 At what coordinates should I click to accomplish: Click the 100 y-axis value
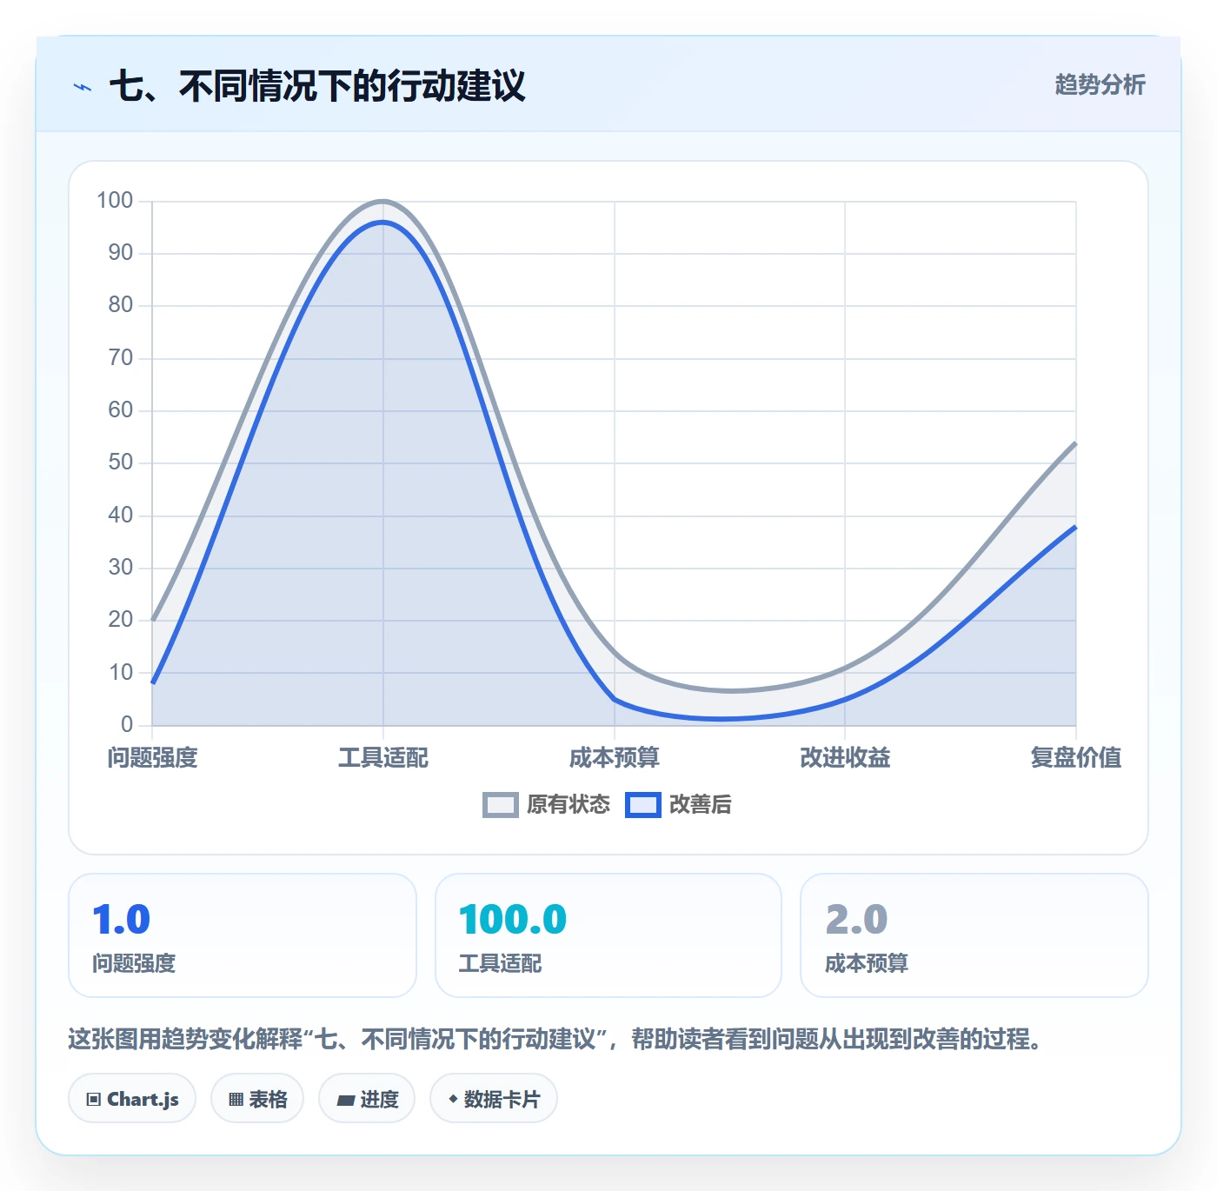point(115,201)
